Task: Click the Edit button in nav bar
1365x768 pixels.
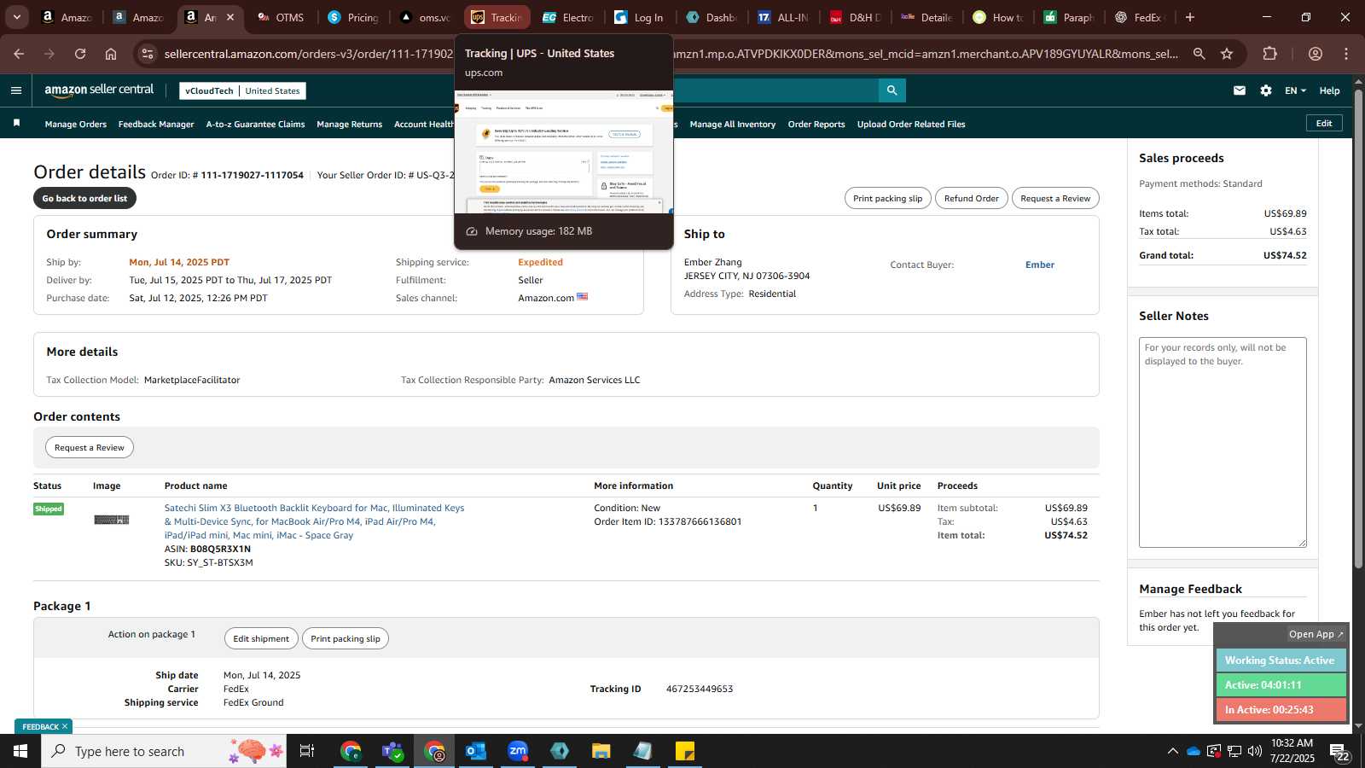Action: (1324, 123)
